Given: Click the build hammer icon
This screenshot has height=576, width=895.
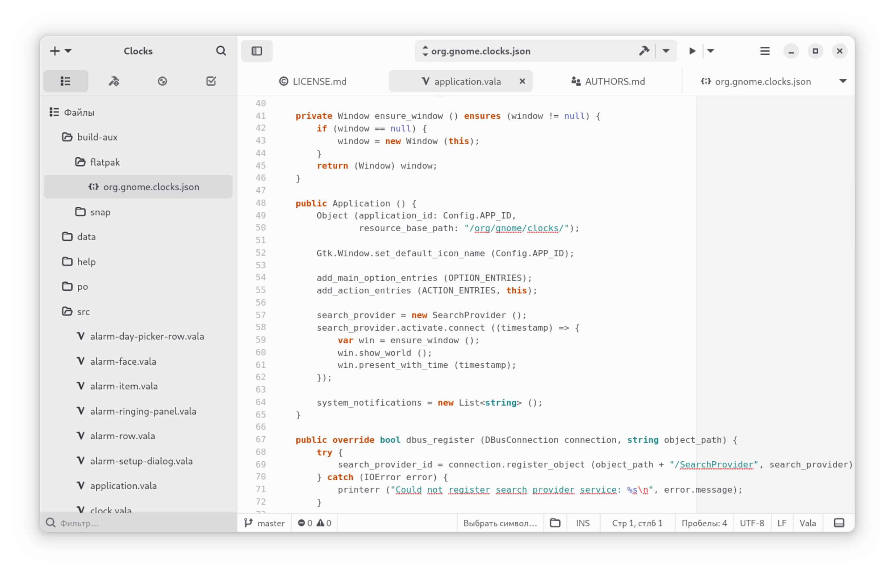Looking at the screenshot, I should 644,51.
